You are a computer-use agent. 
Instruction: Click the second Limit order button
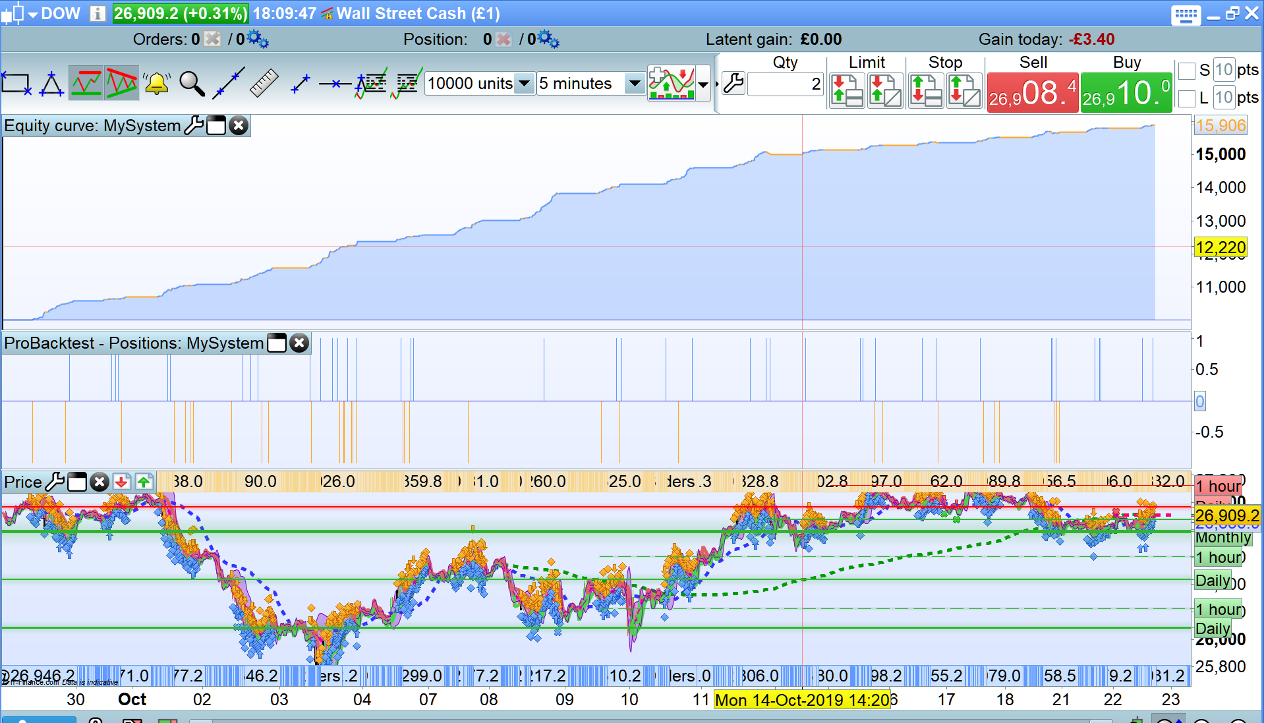[x=885, y=90]
